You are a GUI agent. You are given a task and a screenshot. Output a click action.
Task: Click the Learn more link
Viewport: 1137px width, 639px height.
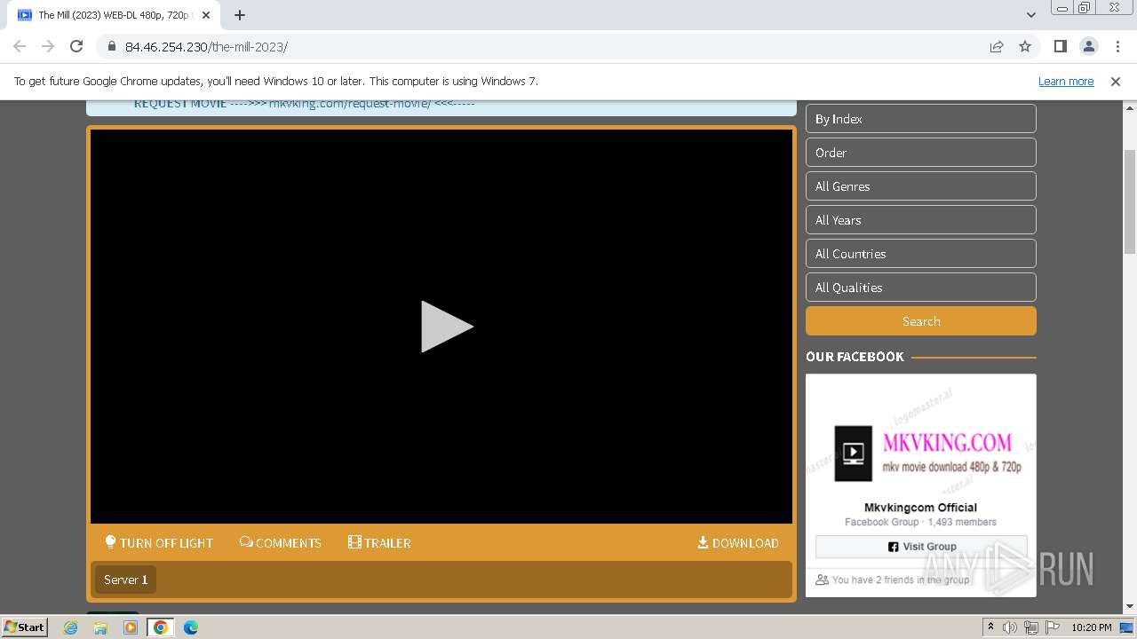tap(1066, 81)
